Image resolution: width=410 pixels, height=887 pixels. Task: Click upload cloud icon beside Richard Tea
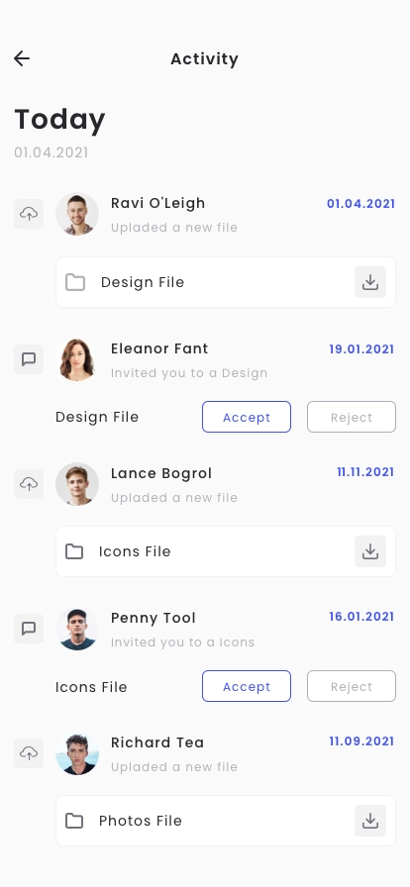[x=29, y=753]
